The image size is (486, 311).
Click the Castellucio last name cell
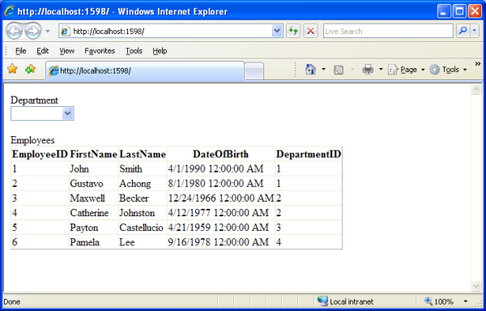coord(143,228)
